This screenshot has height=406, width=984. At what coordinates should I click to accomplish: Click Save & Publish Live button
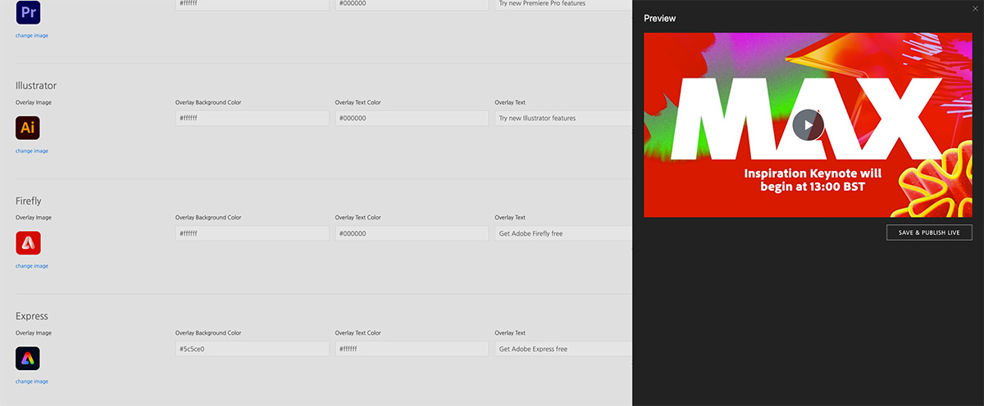click(929, 232)
